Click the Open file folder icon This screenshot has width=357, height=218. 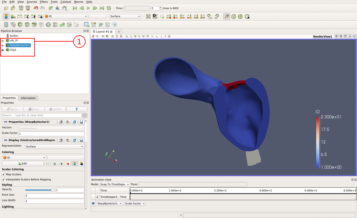pos(6,8)
